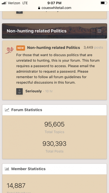Open the Seriously user avatar
The width and height of the screenshot is (109, 193).
pyautogui.click(x=20, y=91)
